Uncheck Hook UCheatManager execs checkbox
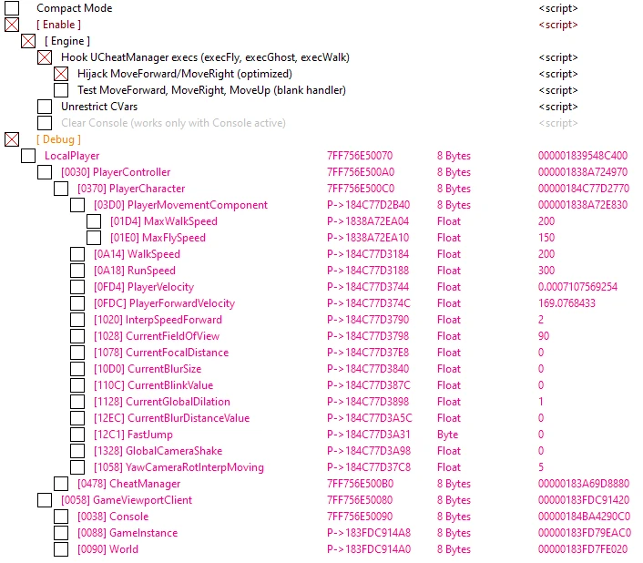Screen dimensions: 643x563 [x=45, y=57]
